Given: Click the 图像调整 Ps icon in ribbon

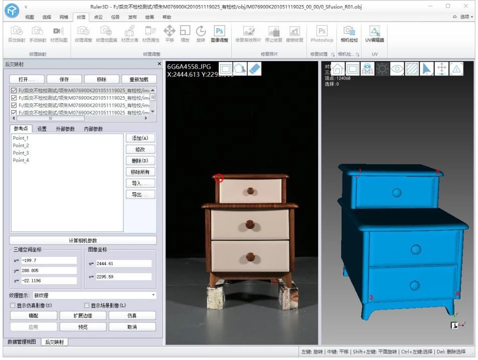Looking at the screenshot, I should pos(219,33).
